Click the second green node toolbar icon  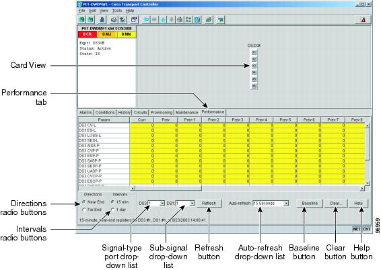tap(91, 19)
